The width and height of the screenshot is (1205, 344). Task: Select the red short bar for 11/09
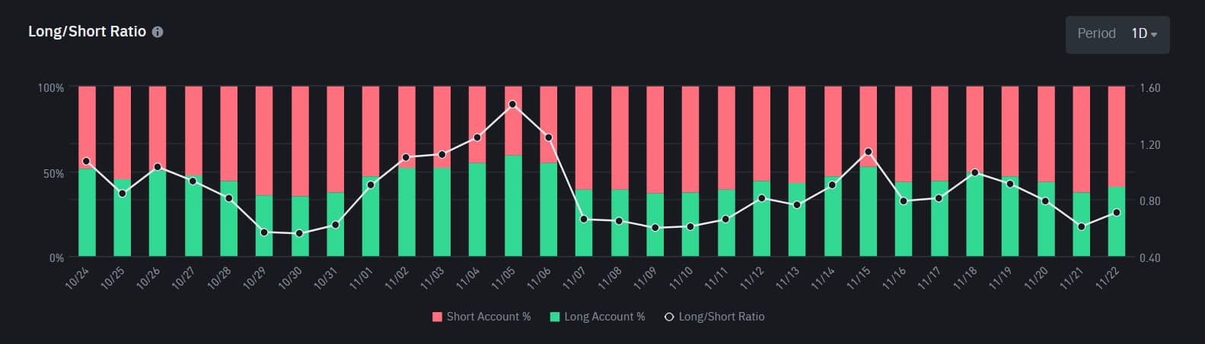point(655,140)
